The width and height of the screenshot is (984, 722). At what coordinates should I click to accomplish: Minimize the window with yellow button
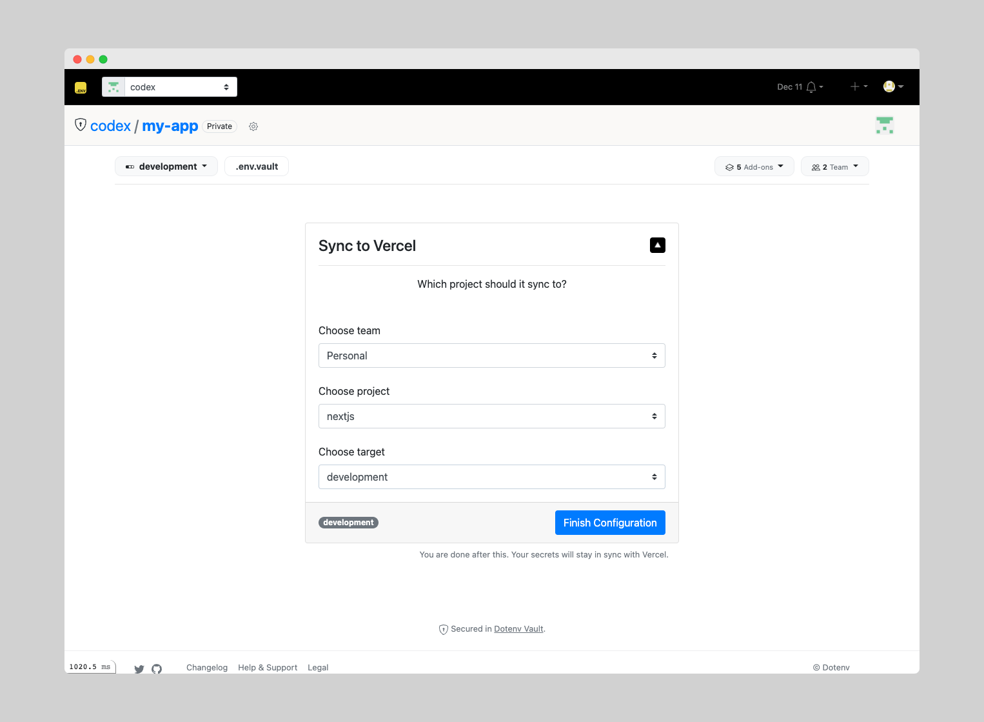(90, 59)
